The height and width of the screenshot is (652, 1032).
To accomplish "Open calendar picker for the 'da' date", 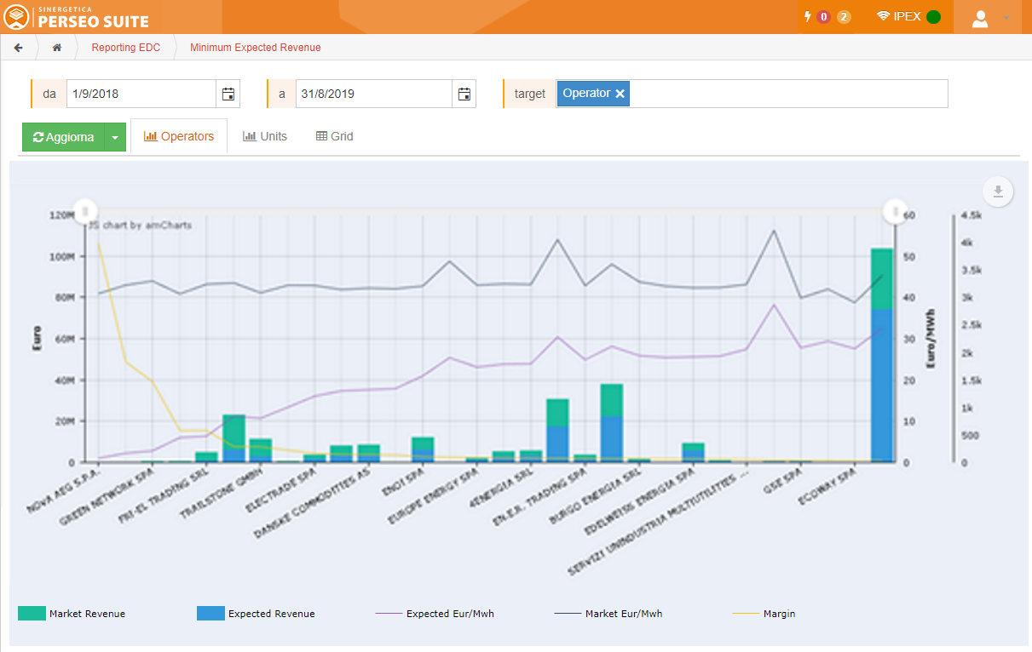I will [228, 94].
